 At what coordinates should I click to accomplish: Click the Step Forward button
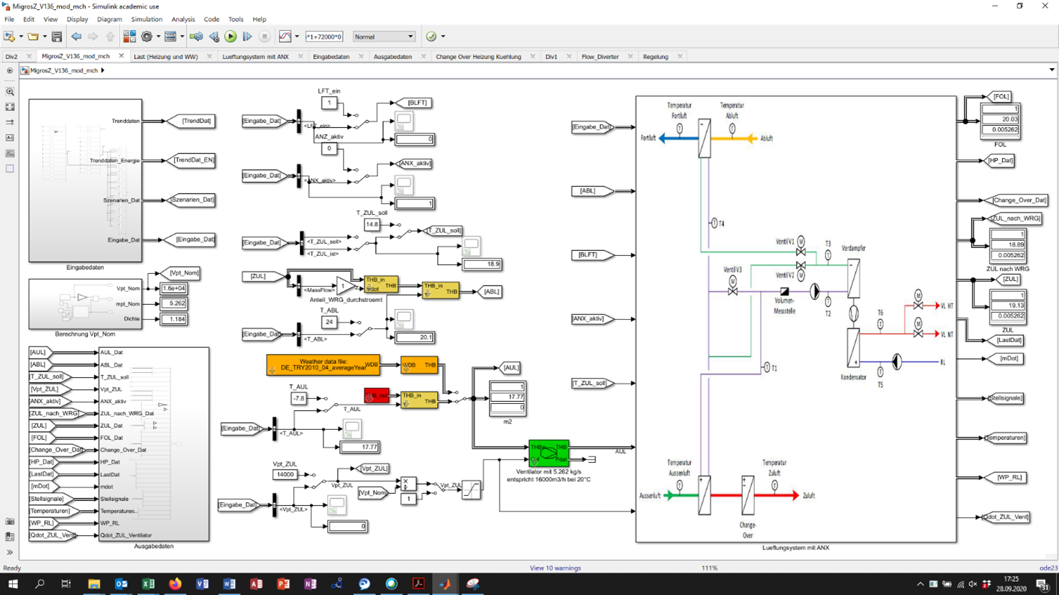click(247, 37)
